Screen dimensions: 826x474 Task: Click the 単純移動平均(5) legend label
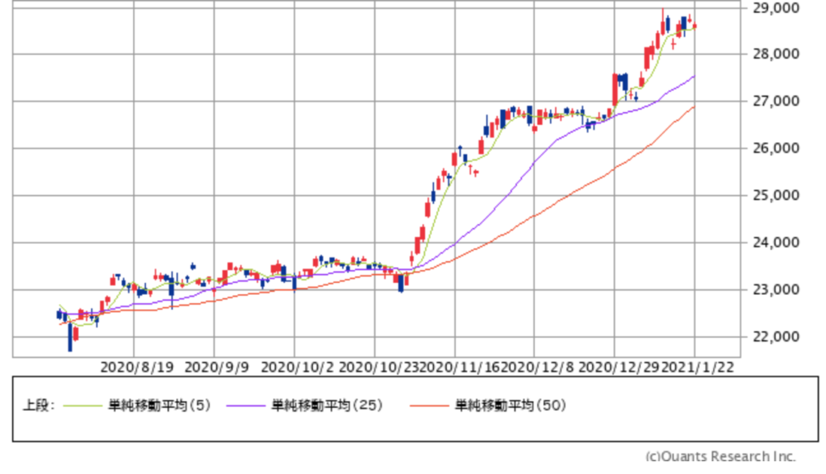click(x=159, y=405)
